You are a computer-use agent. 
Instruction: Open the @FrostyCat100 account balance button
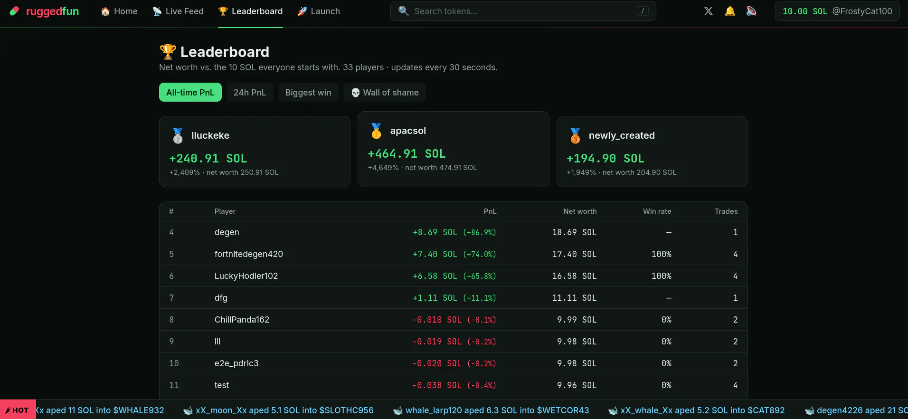[x=837, y=11]
